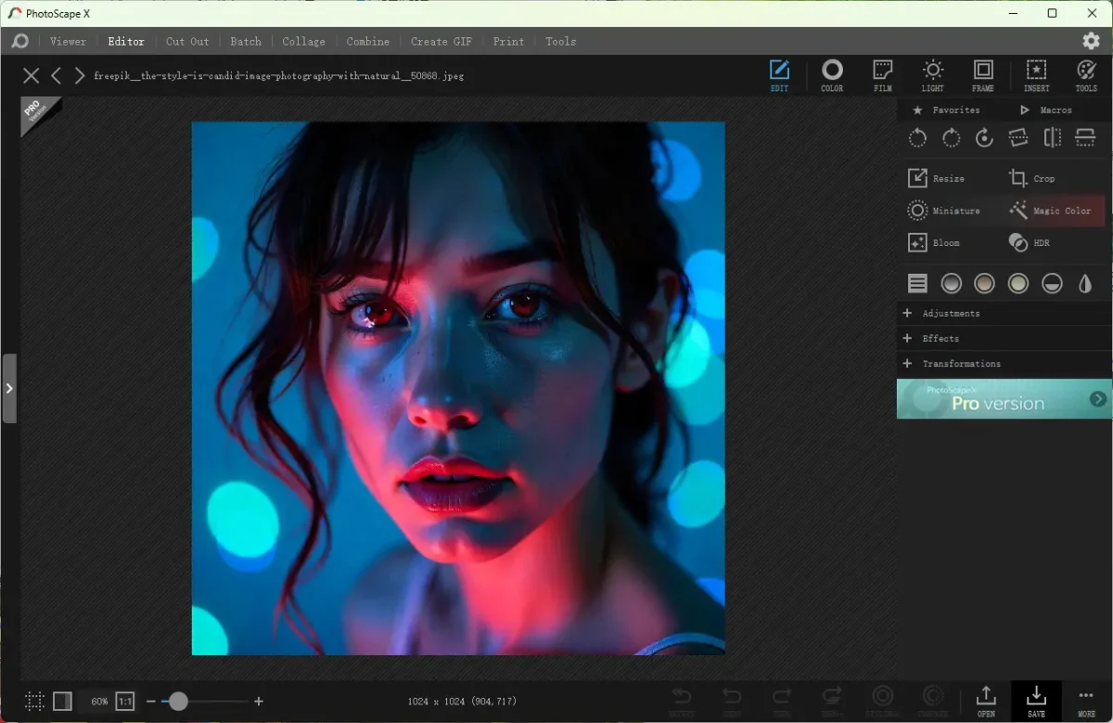The height and width of the screenshot is (723, 1113).
Task: Click the Pro version banner
Action: (x=1004, y=399)
